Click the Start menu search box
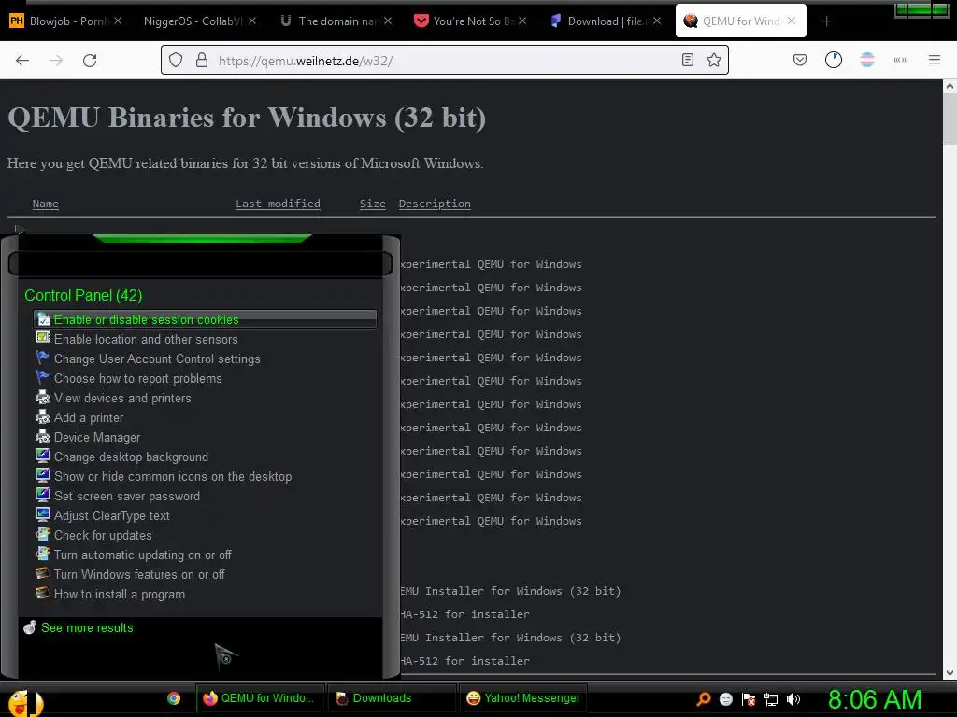 [x=200, y=264]
